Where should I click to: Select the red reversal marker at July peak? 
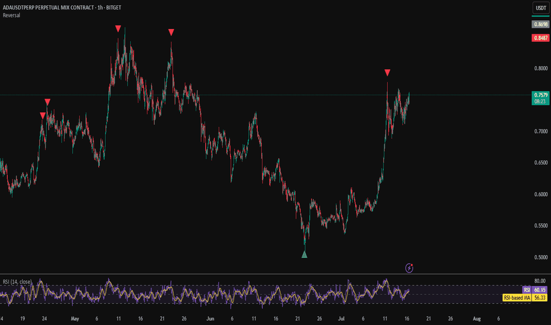coord(387,73)
